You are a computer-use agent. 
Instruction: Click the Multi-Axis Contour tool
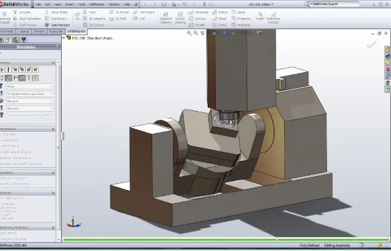[x=273, y=18]
